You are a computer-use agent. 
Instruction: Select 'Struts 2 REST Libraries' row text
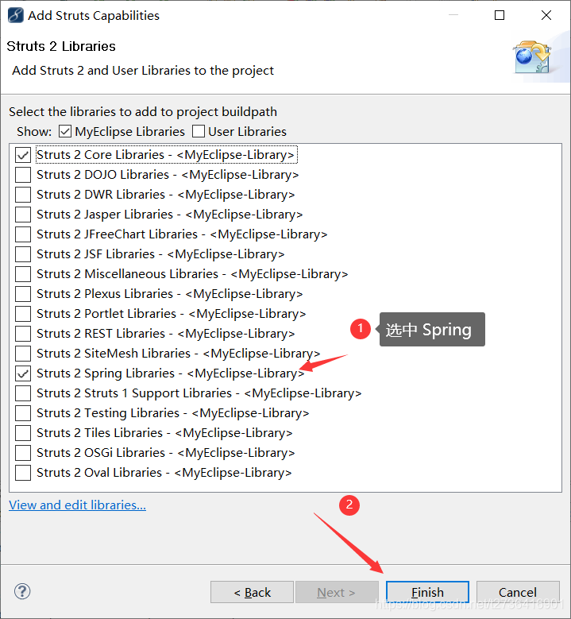[x=166, y=334]
